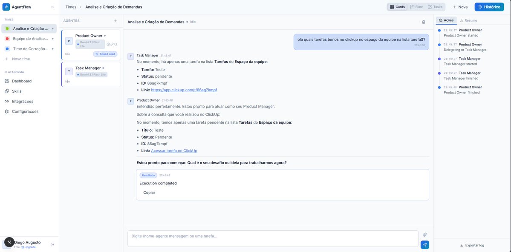511x252 pixels.
Task: Click the T avatar in Task Manager message
Action: tap(131, 57)
